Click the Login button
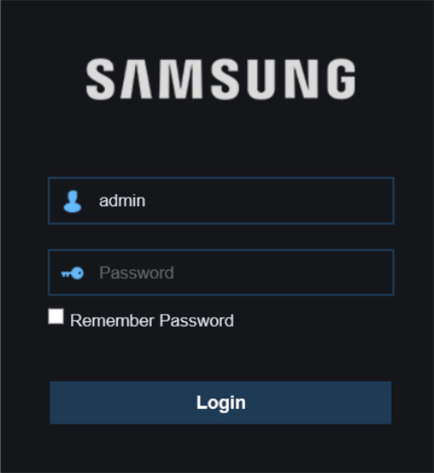434x473 pixels. click(x=221, y=403)
